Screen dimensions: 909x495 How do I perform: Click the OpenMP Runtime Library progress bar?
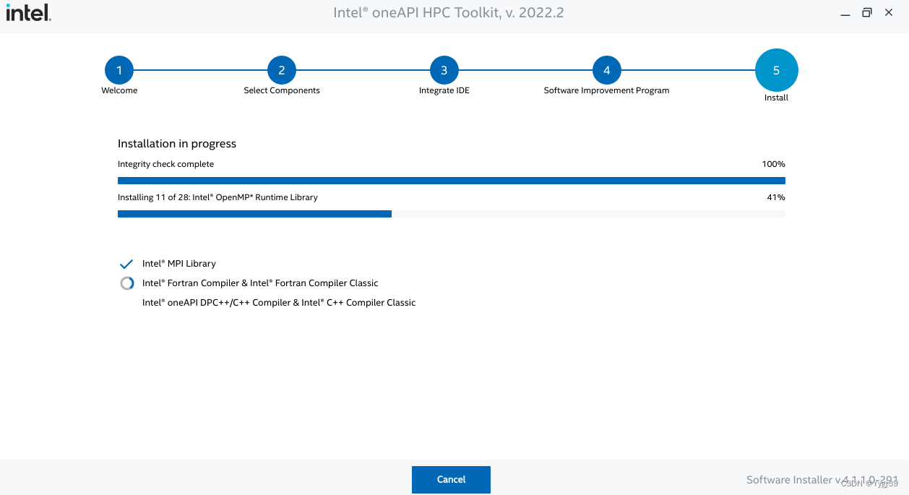pyautogui.click(x=452, y=214)
